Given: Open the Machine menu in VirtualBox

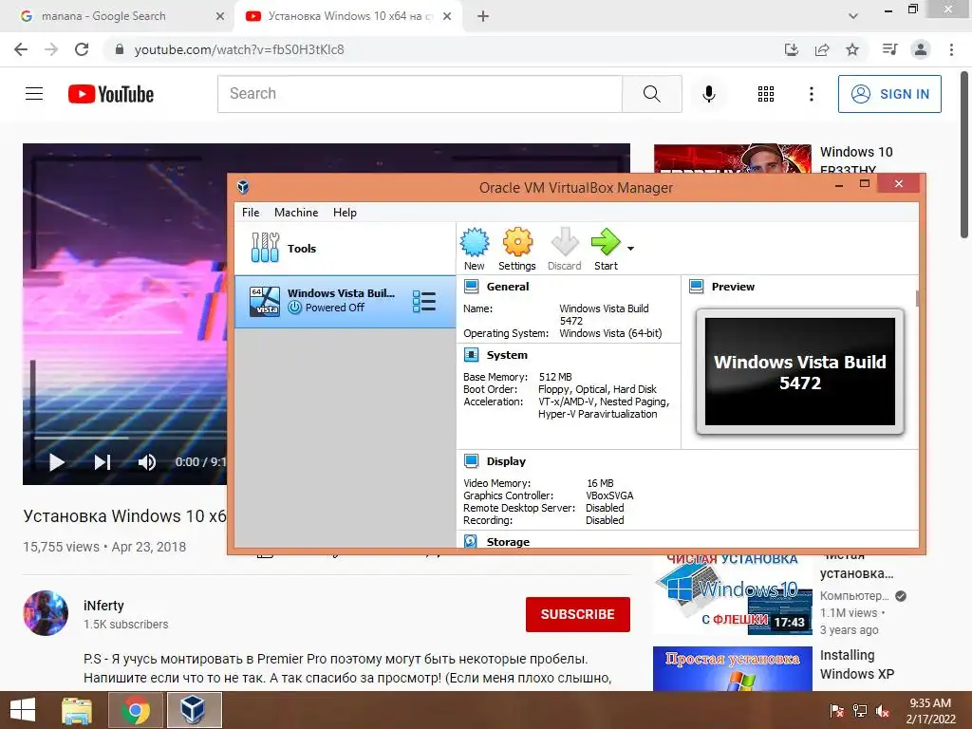Looking at the screenshot, I should [x=296, y=212].
